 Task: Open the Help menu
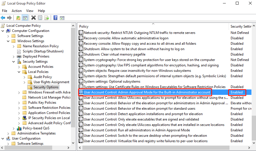coord(41,11)
